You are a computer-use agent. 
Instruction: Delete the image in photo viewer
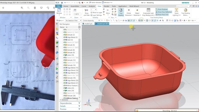click(35, 8)
